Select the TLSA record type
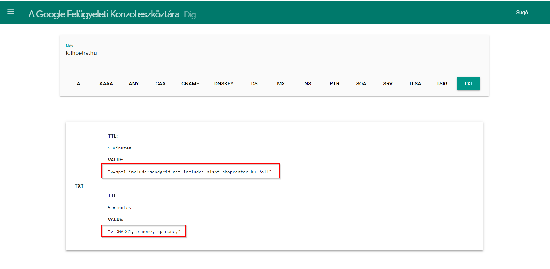550x269 pixels. [415, 84]
